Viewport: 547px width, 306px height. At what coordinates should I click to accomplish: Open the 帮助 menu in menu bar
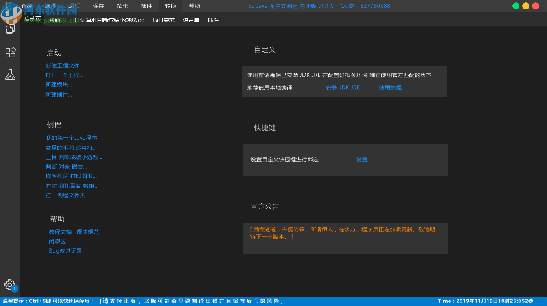pos(194,6)
